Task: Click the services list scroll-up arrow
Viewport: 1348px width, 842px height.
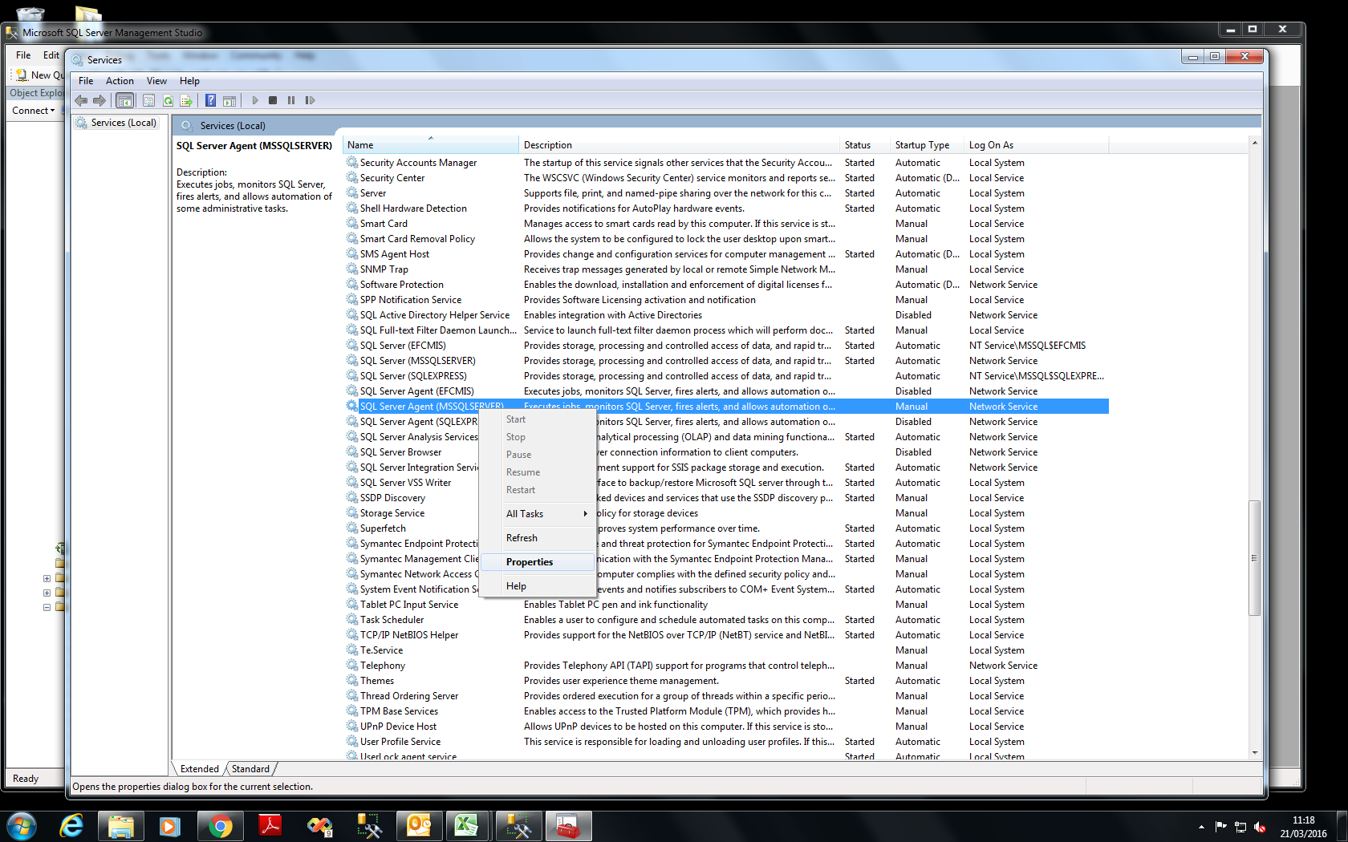Action: pos(1255,143)
